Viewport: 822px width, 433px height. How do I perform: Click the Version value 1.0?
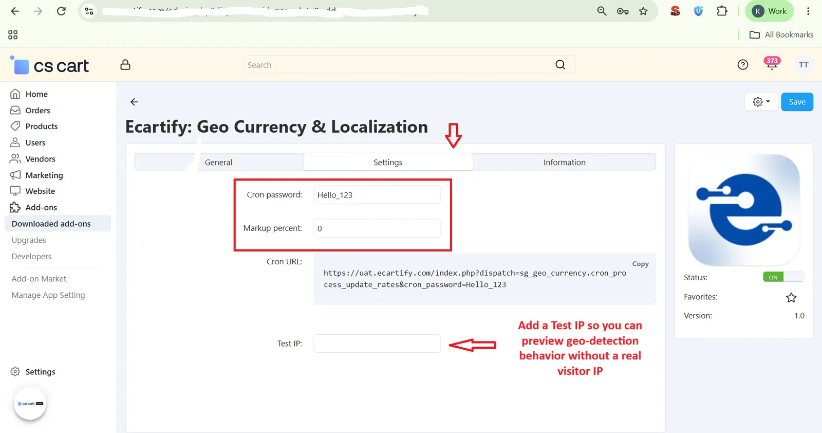pyautogui.click(x=799, y=316)
